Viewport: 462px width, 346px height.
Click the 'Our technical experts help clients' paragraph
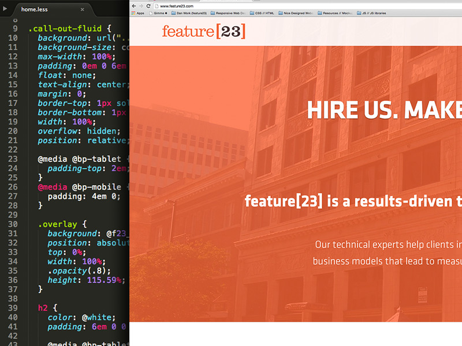[388, 245]
